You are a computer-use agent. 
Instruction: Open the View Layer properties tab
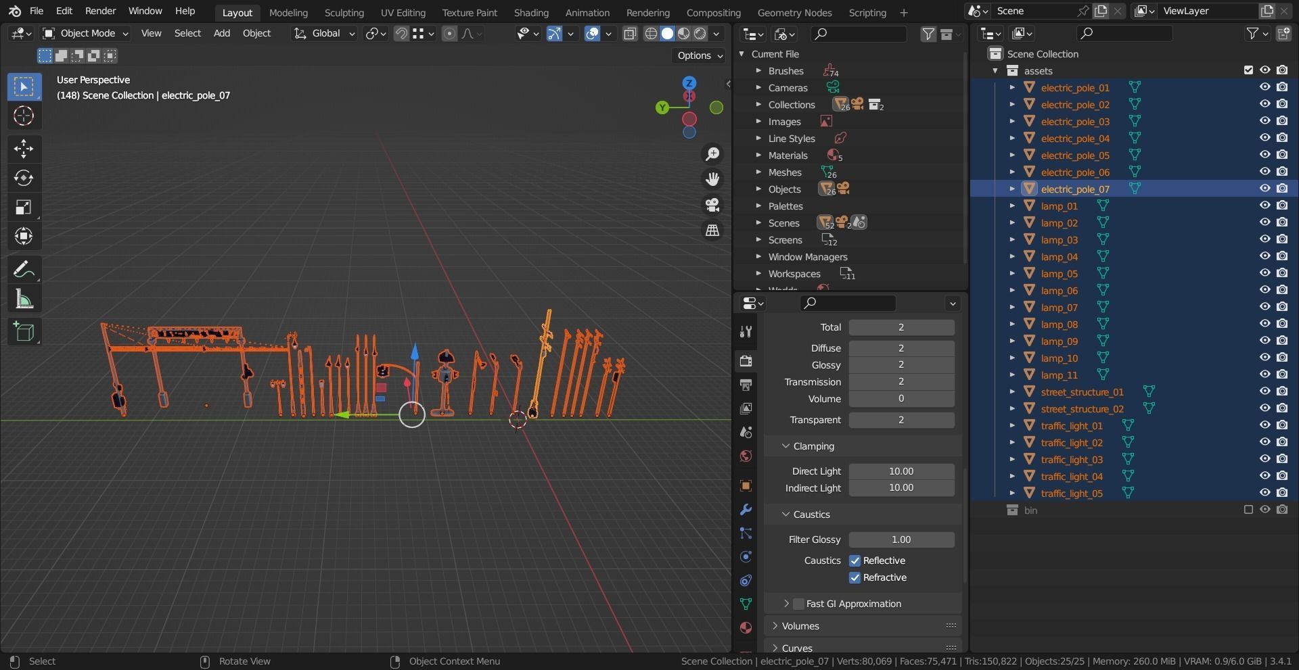[746, 408]
